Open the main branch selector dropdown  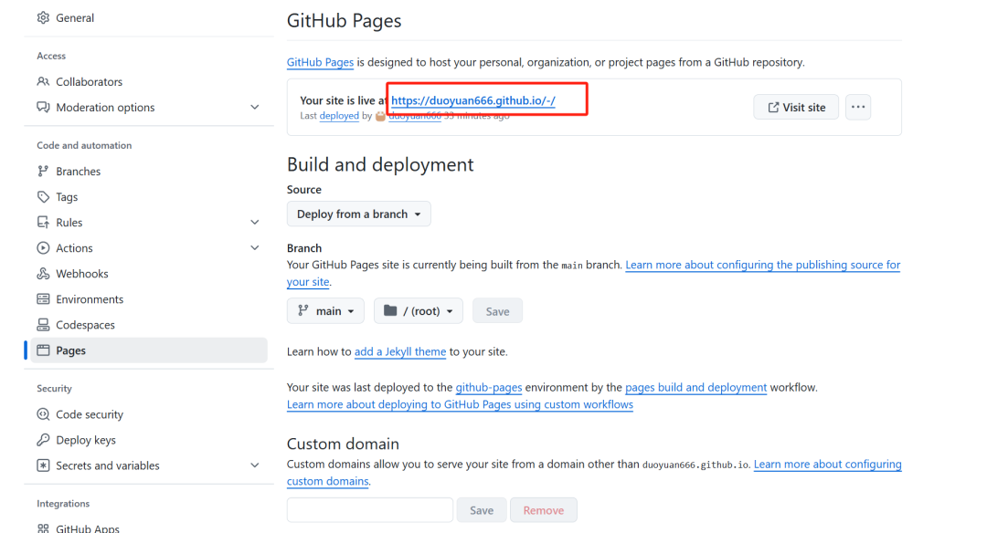[x=325, y=310]
